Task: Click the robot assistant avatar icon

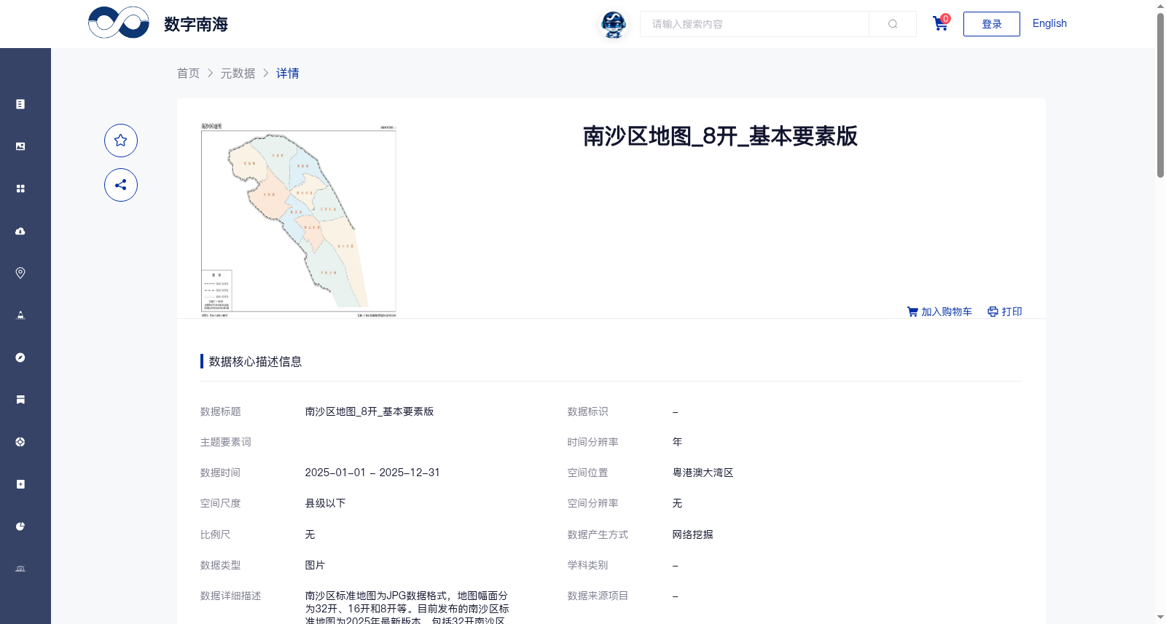Action: [x=614, y=25]
